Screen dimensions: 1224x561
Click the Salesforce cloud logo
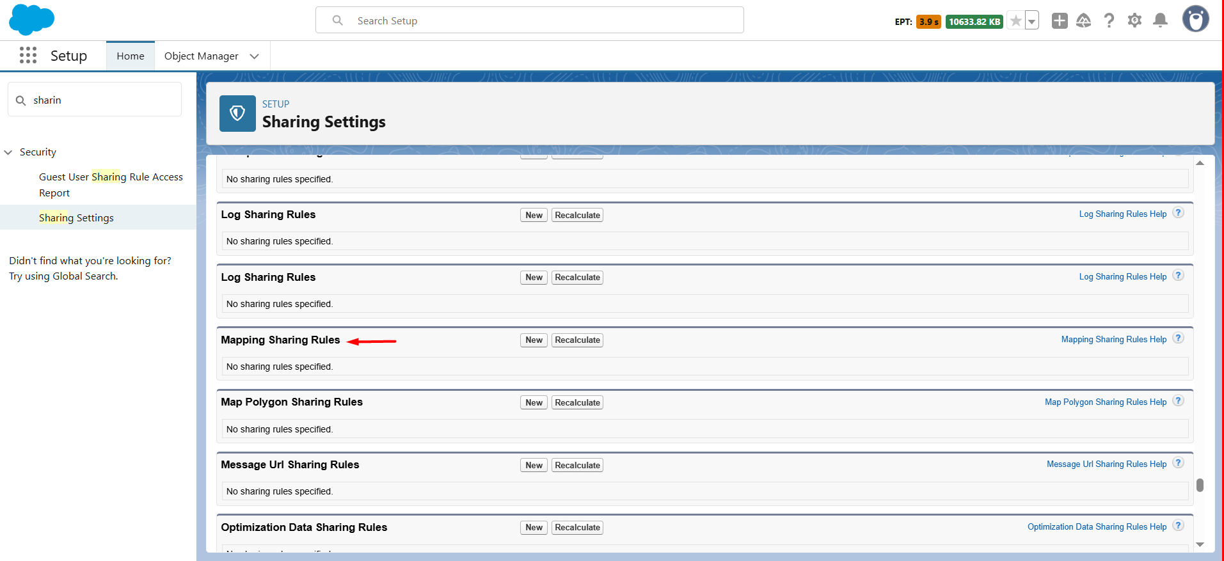[31, 20]
